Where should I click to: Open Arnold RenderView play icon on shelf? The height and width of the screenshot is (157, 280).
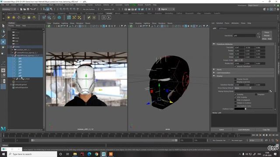click(109, 17)
